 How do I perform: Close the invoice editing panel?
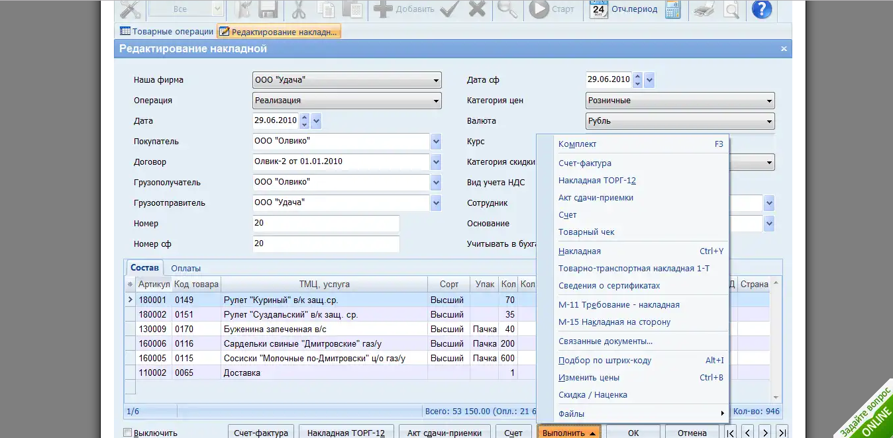pos(784,49)
